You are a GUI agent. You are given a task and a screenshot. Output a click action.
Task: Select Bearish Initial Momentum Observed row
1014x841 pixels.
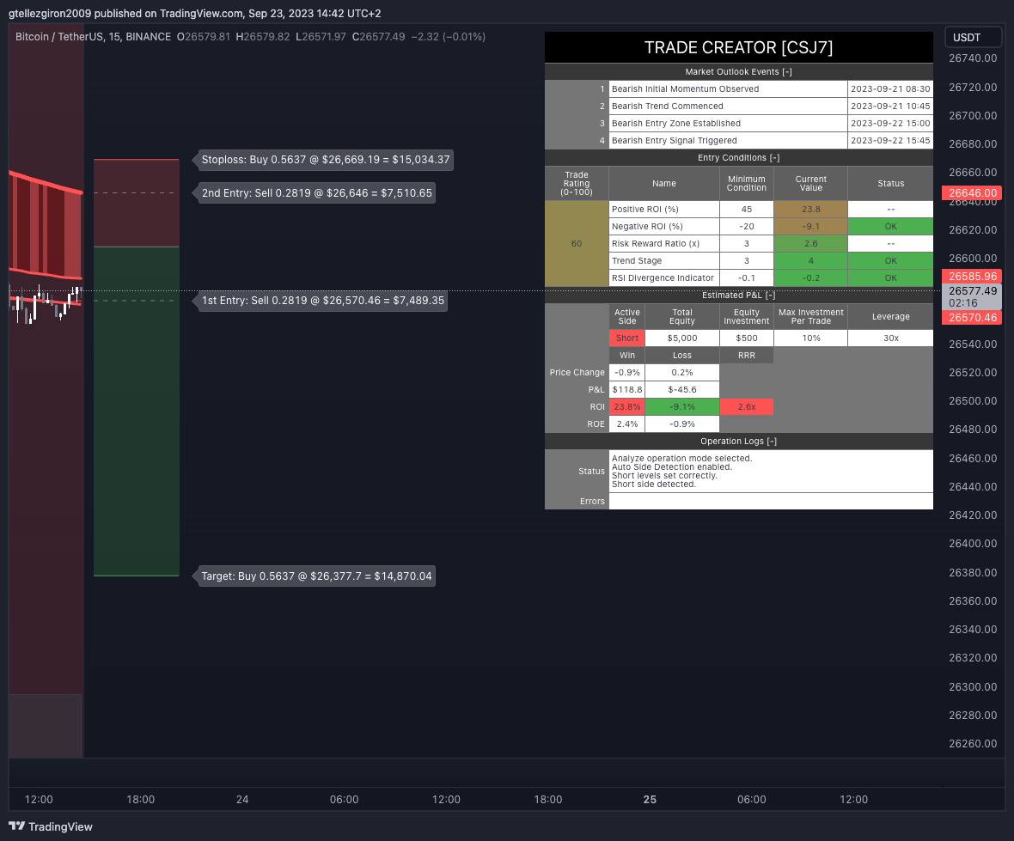pos(728,88)
